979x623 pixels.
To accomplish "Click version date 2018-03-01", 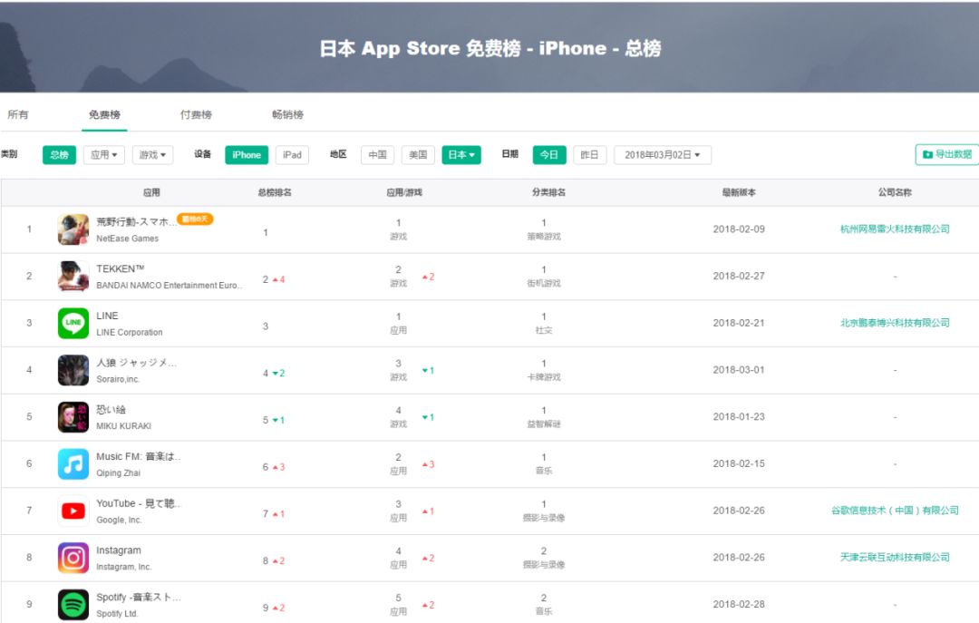I will pyautogui.click(x=739, y=370).
